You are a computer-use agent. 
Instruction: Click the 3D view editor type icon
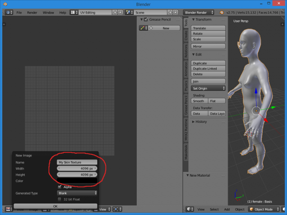(x=189, y=209)
